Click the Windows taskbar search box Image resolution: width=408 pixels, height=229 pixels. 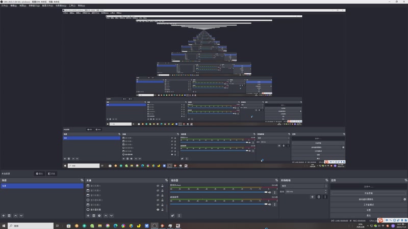point(31,226)
